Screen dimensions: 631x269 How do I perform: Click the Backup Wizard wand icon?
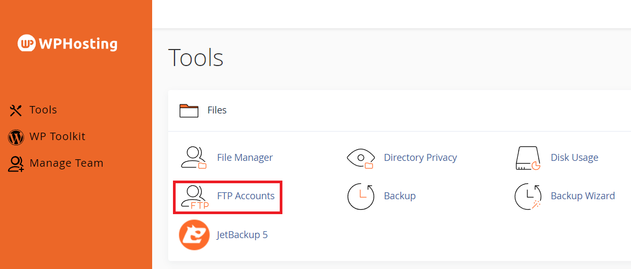tap(528, 196)
